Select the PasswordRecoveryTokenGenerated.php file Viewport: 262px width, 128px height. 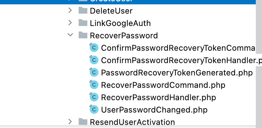(177, 73)
